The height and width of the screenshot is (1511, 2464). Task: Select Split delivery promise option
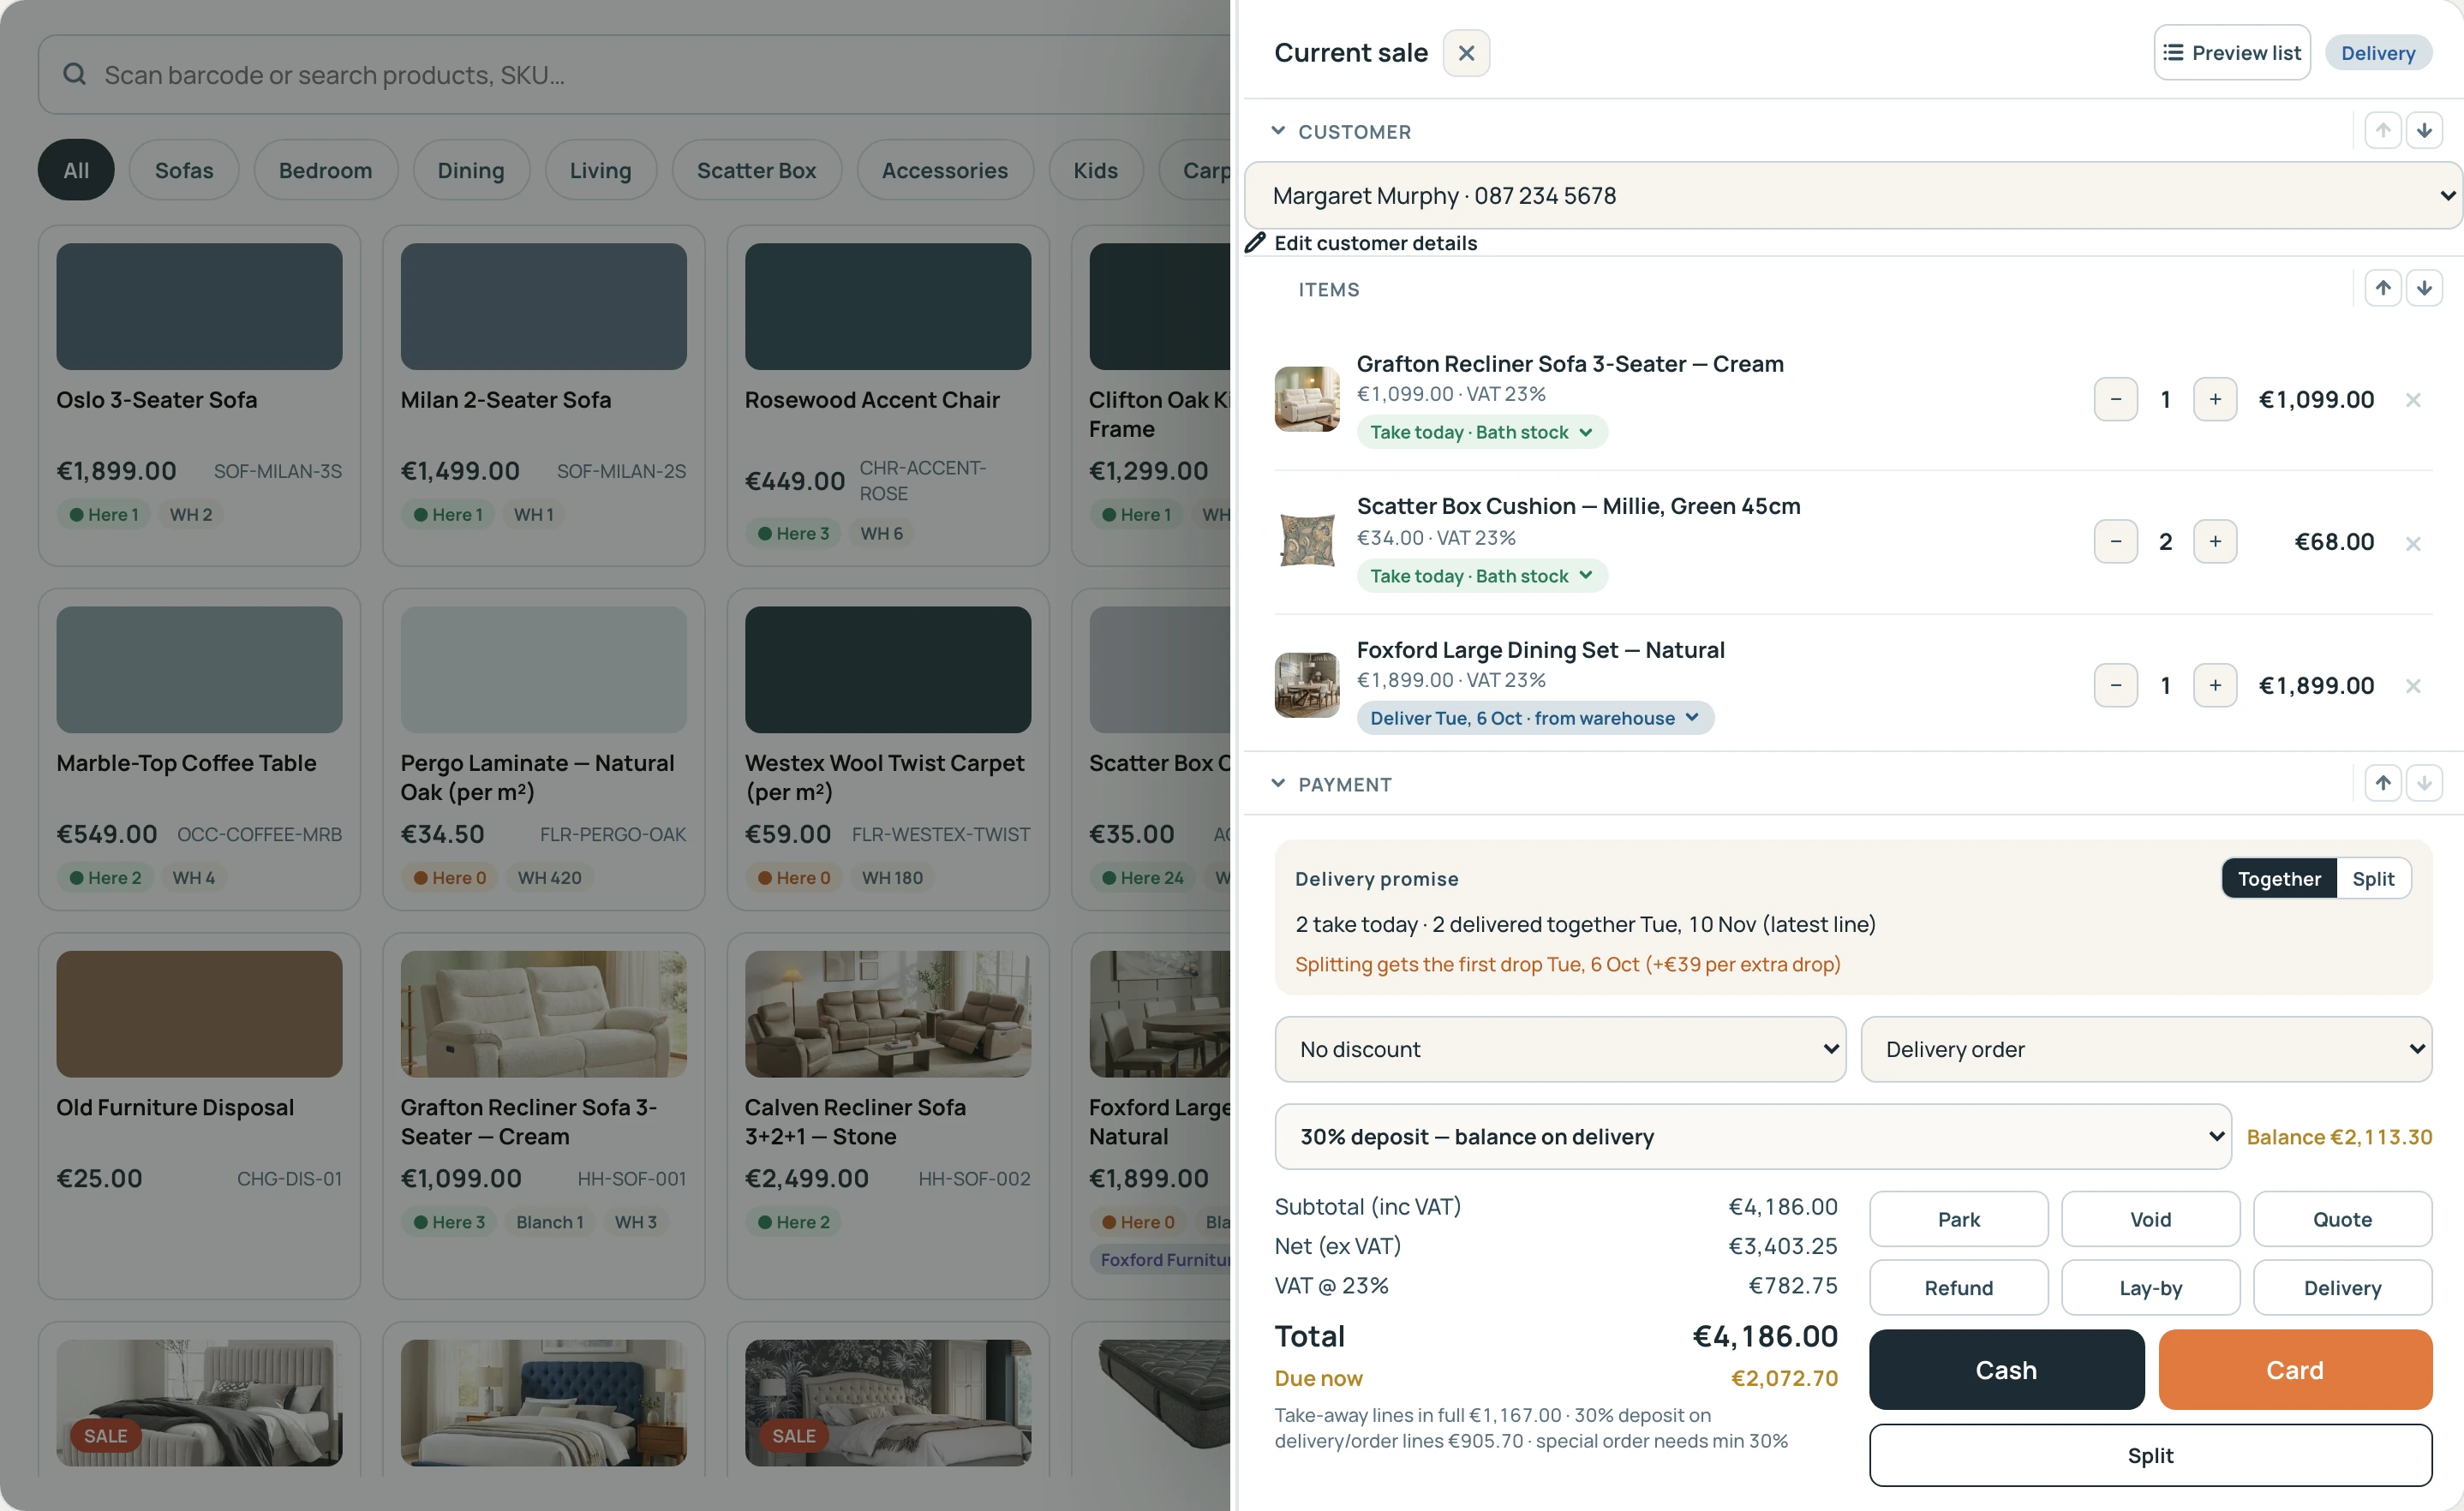click(2373, 879)
